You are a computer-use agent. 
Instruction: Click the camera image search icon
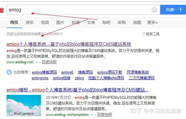tap(154, 10)
